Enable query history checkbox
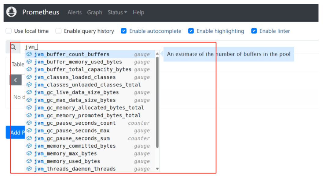The width and height of the screenshot is (330, 179). point(58,31)
